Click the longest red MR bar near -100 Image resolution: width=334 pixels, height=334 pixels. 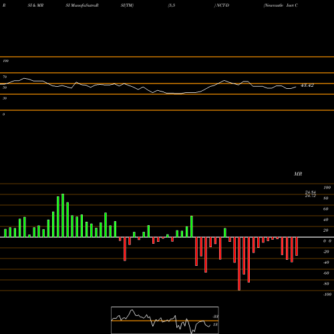click(x=239, y=264)
